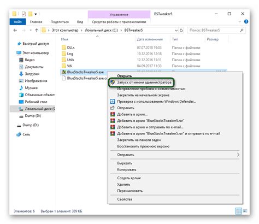The height and width of the screenshot is (224, 259).
Task: Click the Forward navigation arrow
Action: pos(23,31)
